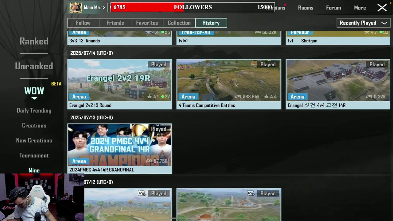The height and width of the screenshot is (221, 393).
Task: Click the streamer webcam overlay
Action: click(x=42, y=197)
